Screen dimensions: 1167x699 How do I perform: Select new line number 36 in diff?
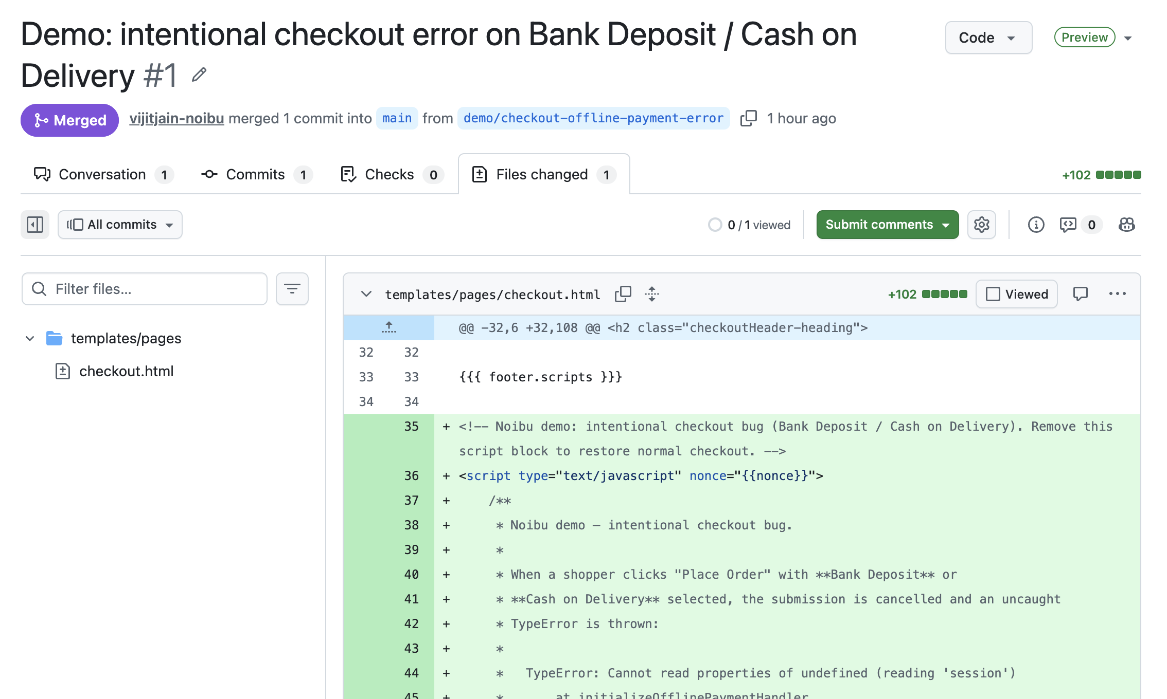(411, 475)
